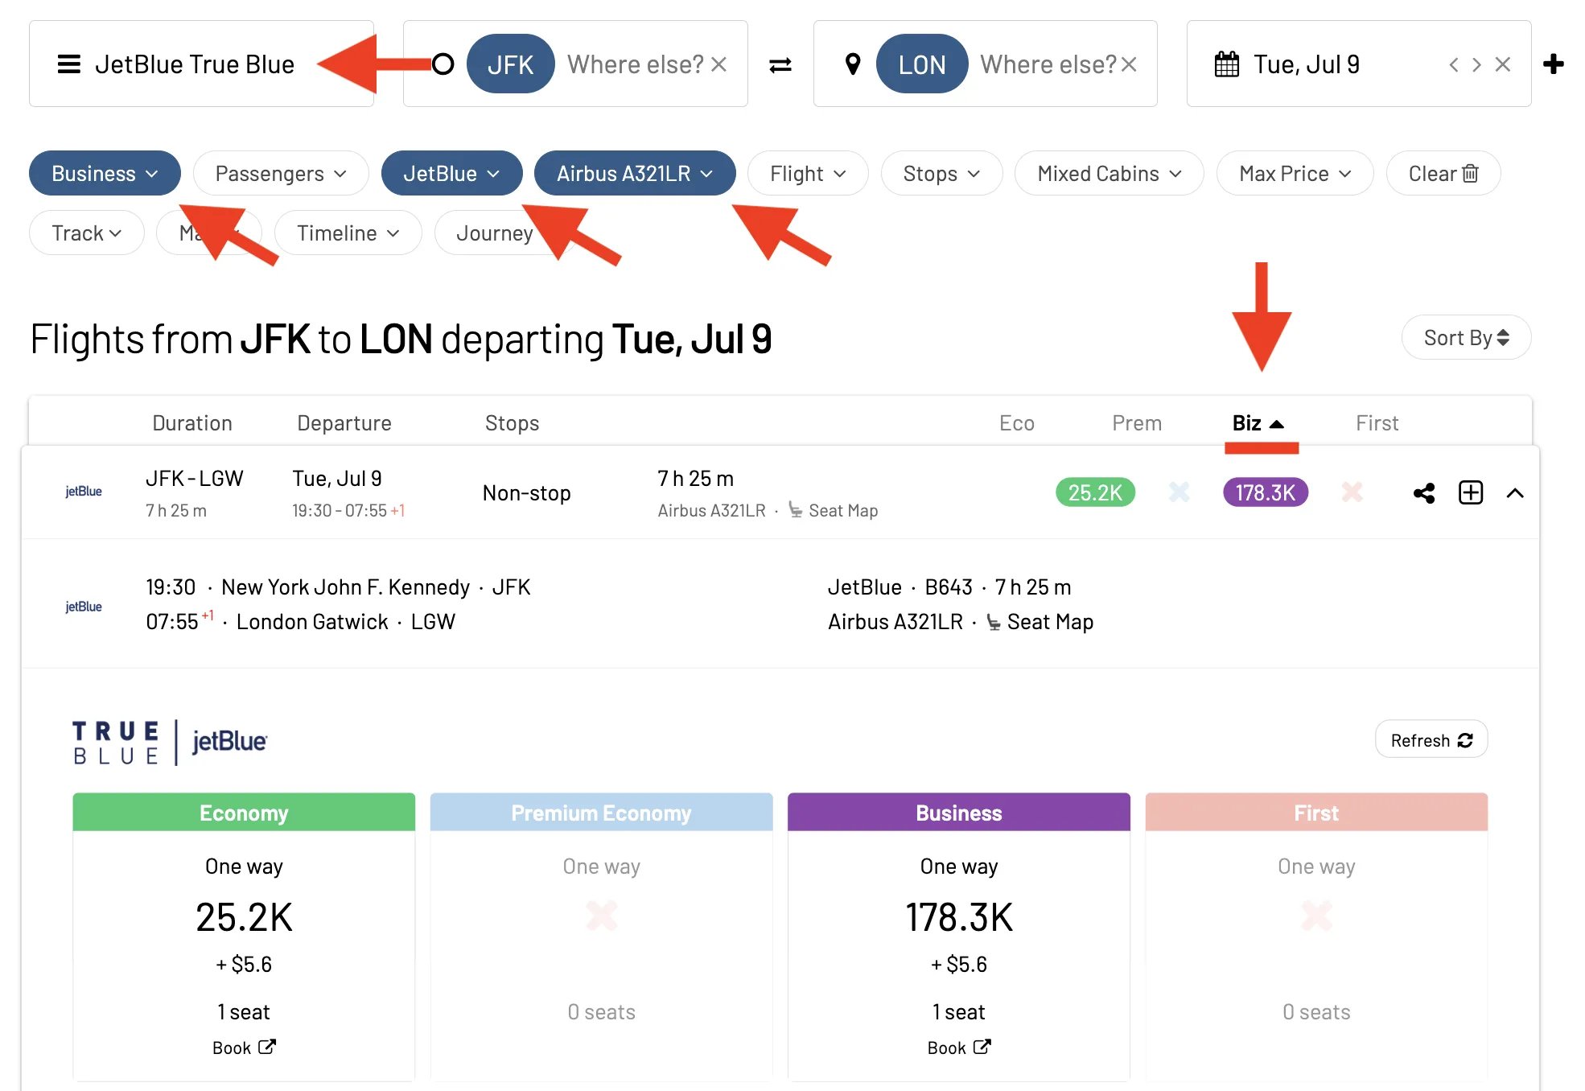The height and width of the screenshot is (1091, 1585).
Task: Expand the Stops filter dropdown
Action: (x=941, y=173)
